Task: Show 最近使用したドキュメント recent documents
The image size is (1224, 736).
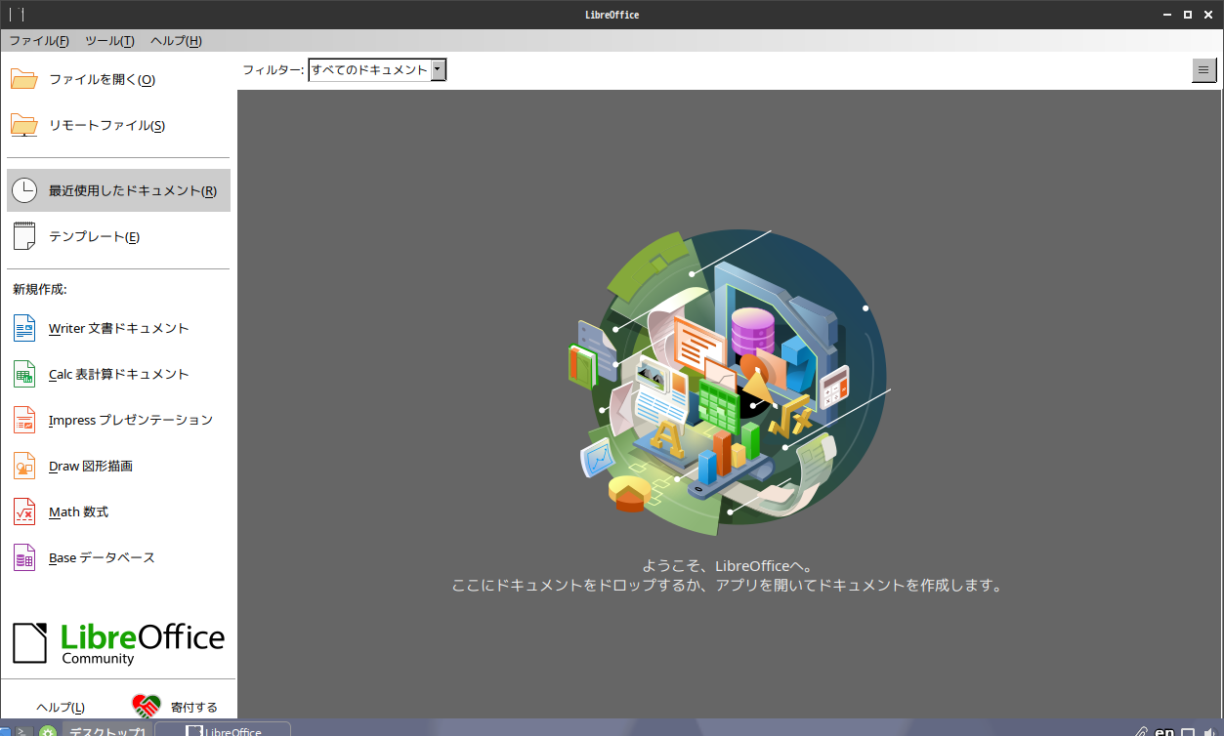Action: (x=118, y=190)
